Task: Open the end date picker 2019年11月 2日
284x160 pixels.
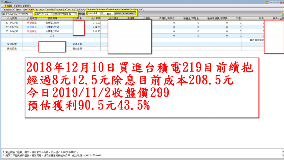Action: point(75,14)
